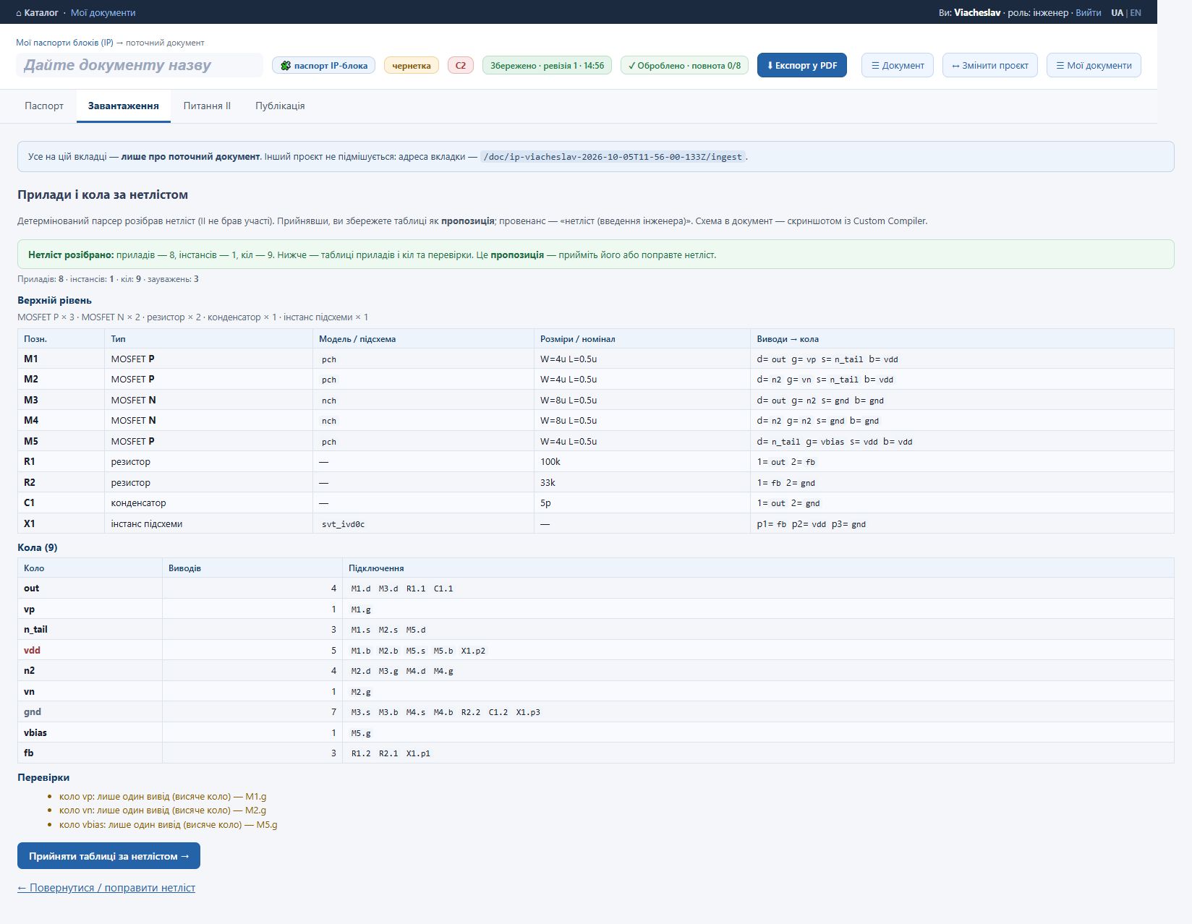The image size is (1192, 924).
Task: Click the M3 row model cell nch
Action: tap(329, 401)
